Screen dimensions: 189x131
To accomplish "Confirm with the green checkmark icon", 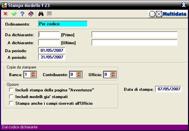I will [14, 14].
